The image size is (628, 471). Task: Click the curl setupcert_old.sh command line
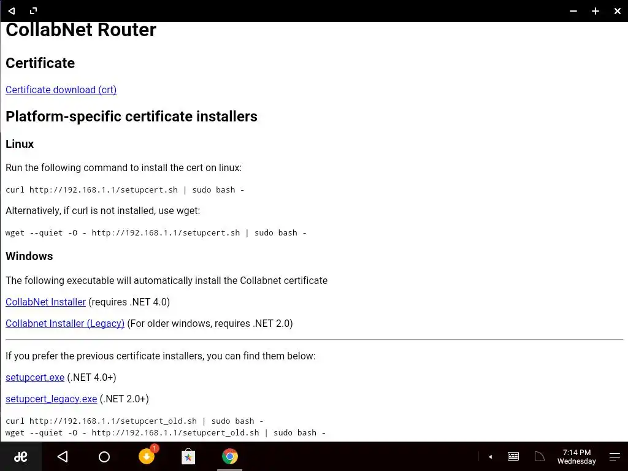click(134, 421)
